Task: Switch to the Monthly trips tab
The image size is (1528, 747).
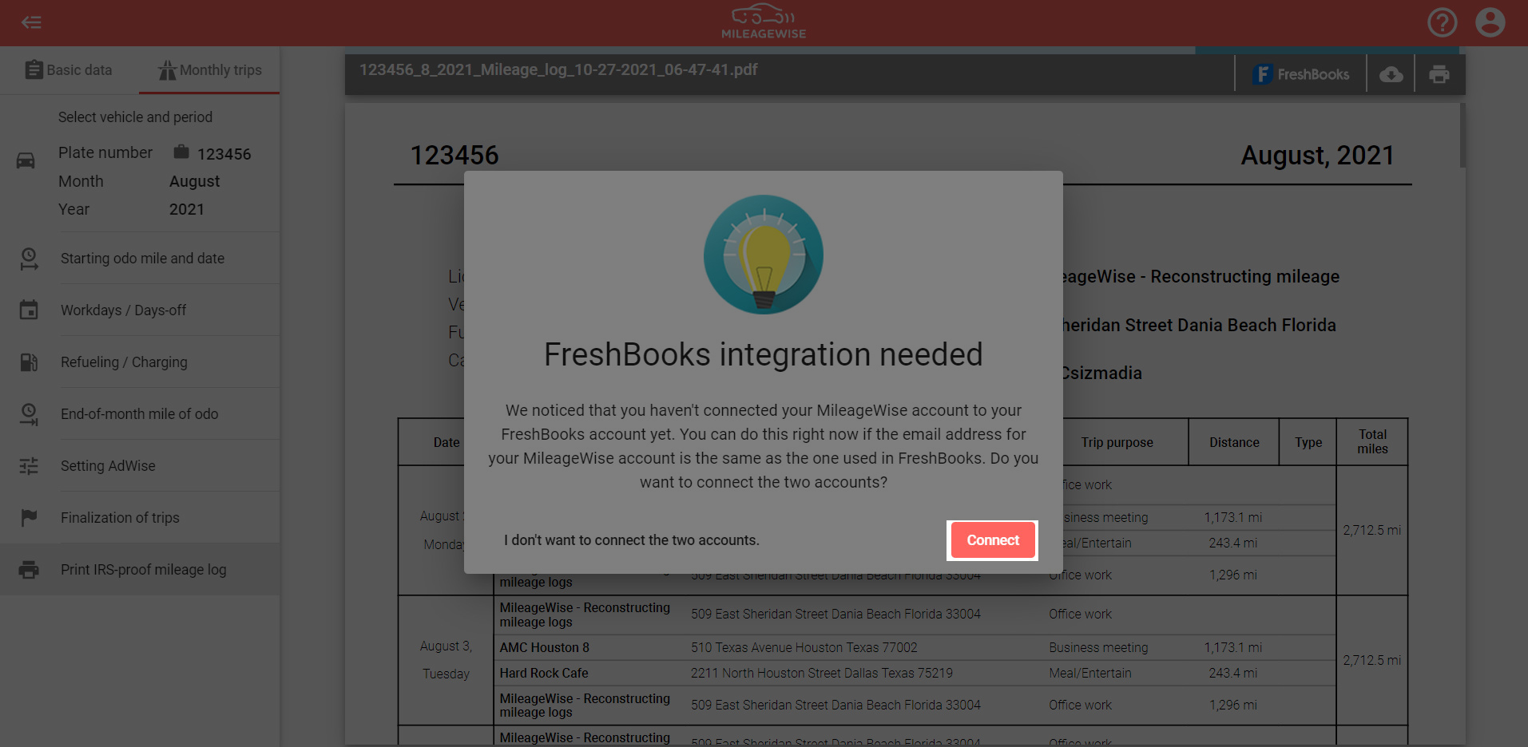Action: point(209,69)
